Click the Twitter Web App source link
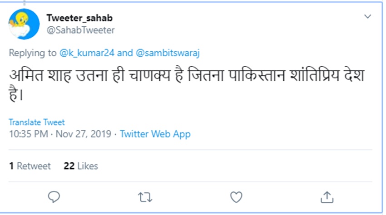Viewport: 386px width, 215px height. (x=155, y=134)
